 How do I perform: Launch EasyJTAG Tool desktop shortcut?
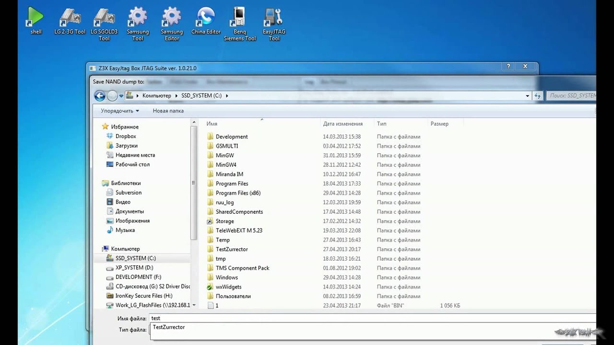(274, 24)
